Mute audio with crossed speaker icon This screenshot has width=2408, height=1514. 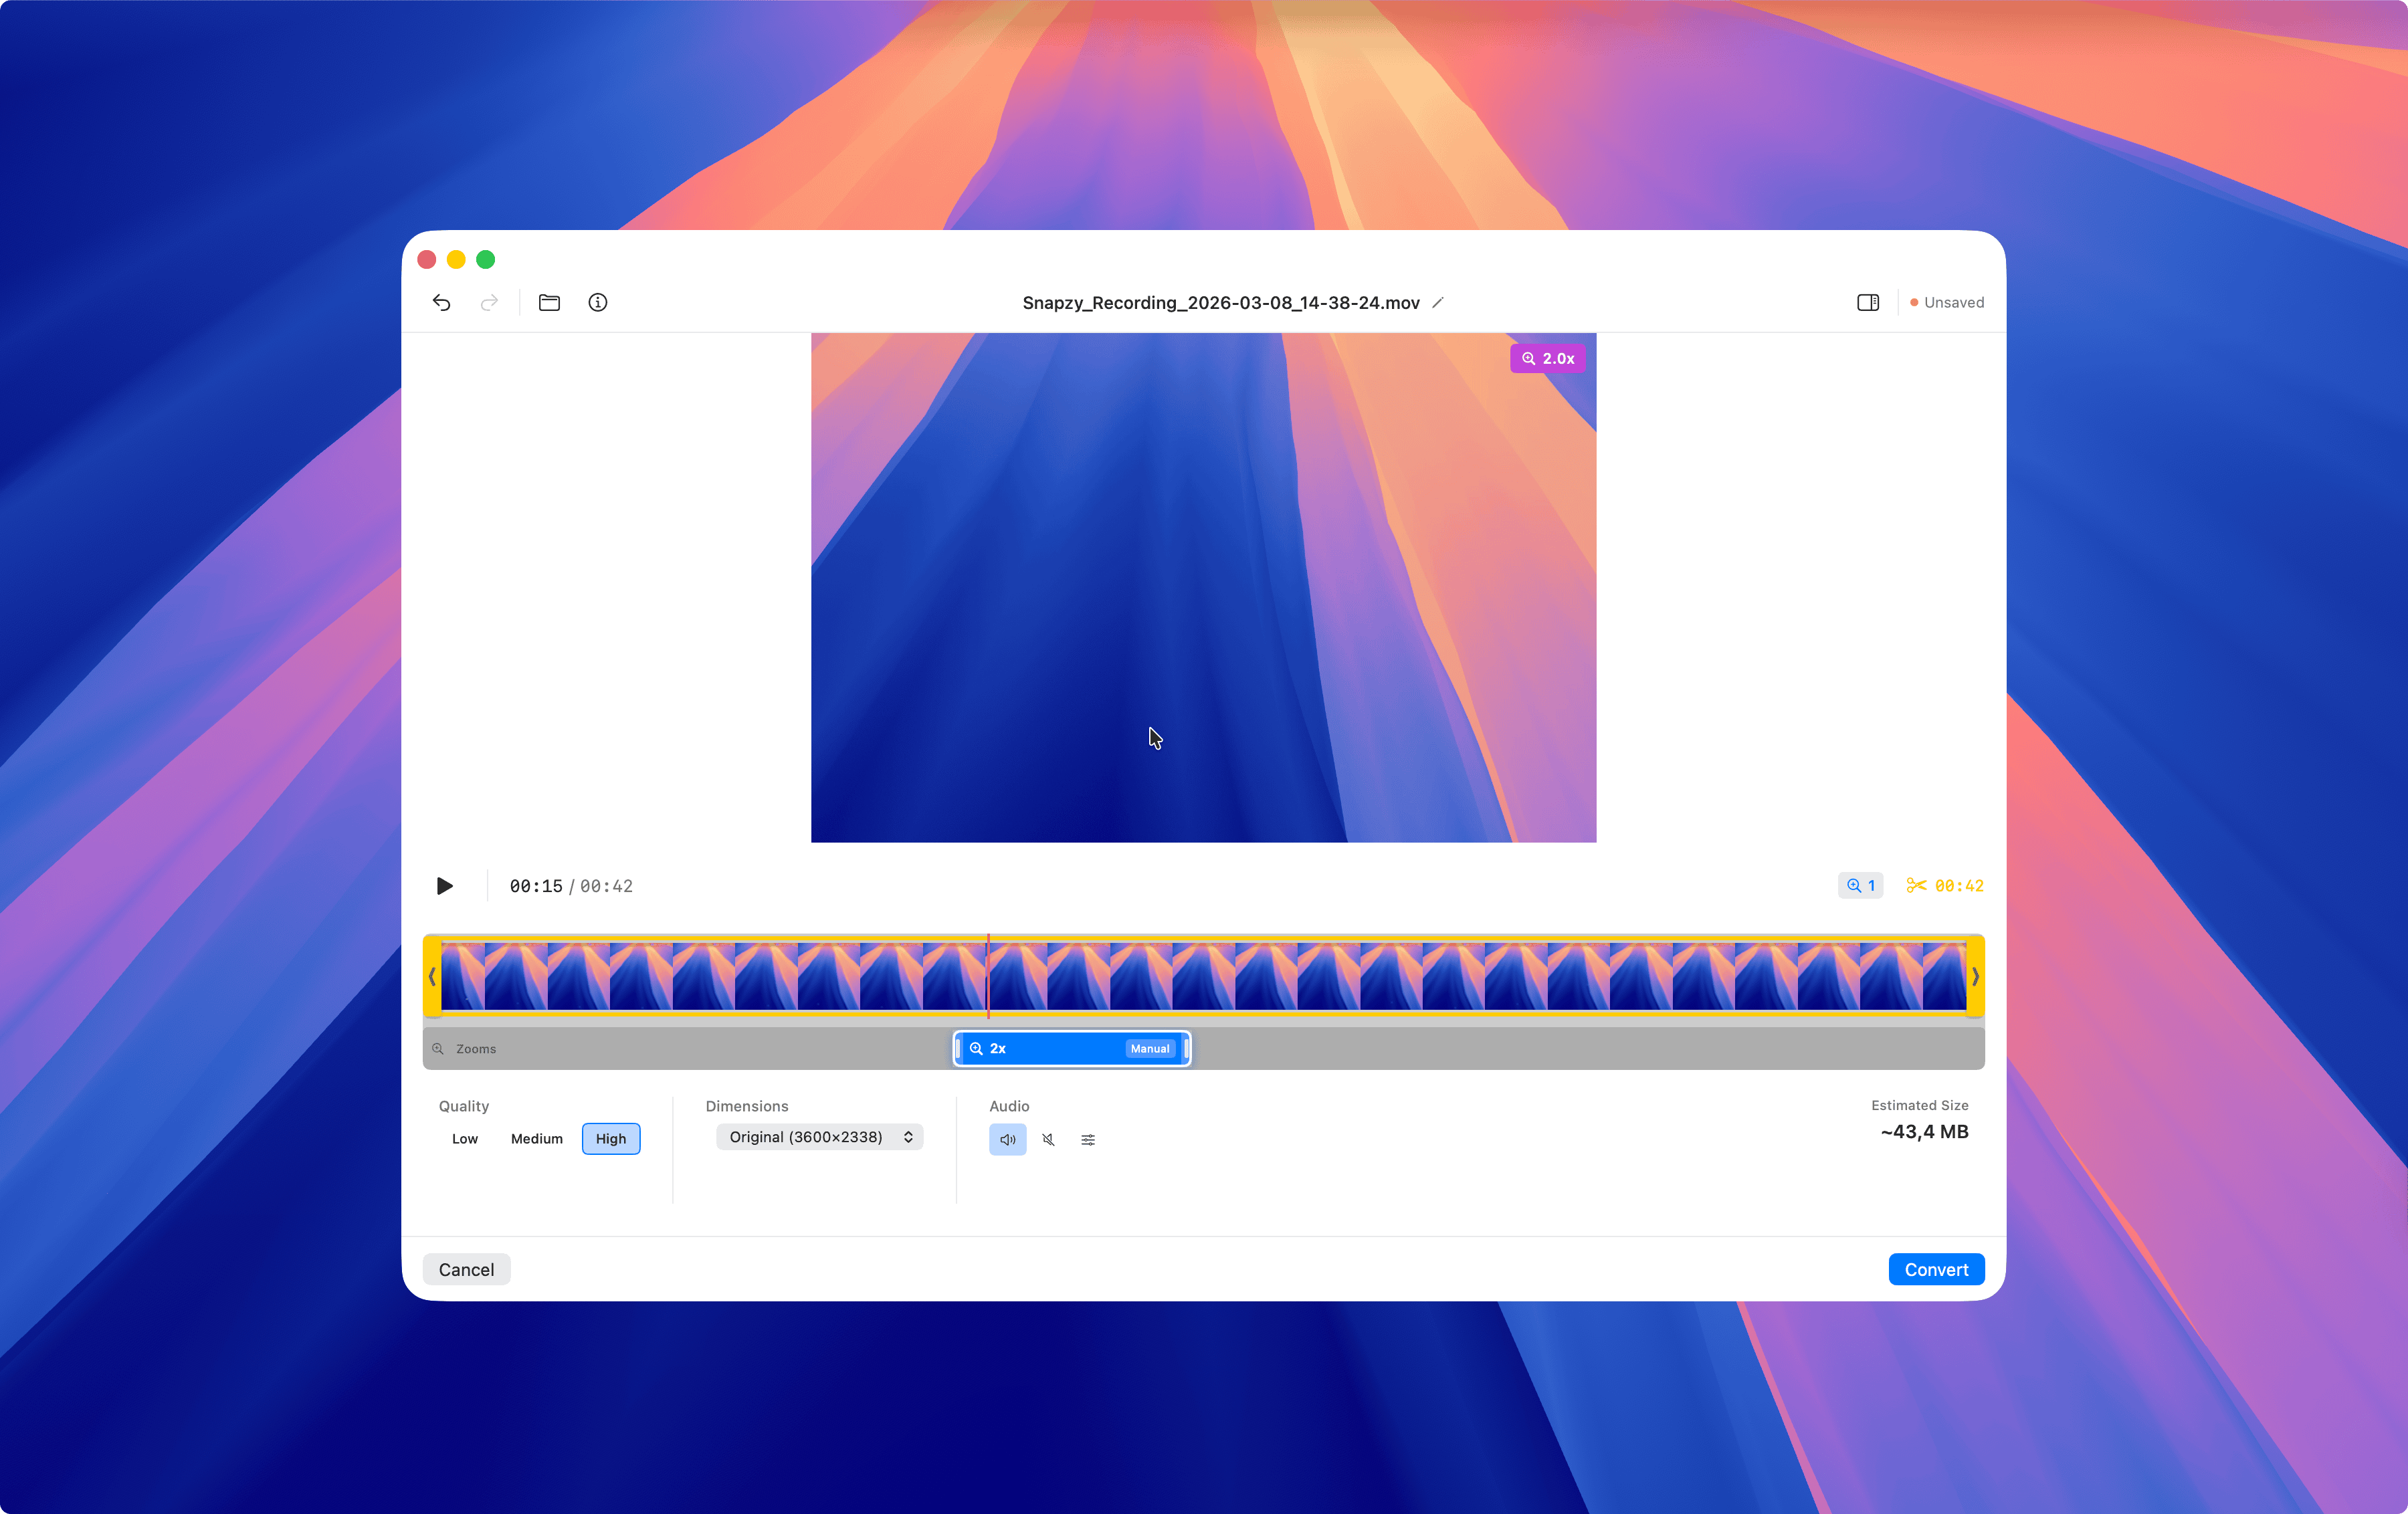pos(1048,1139)
